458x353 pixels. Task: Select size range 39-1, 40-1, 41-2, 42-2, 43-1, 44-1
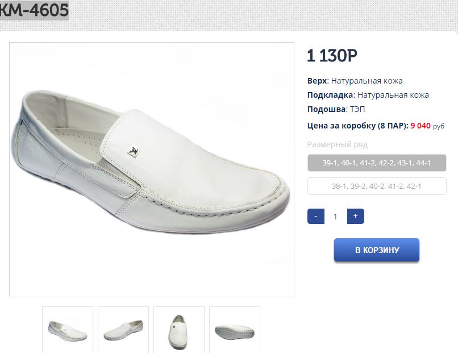tap(376, 163)
